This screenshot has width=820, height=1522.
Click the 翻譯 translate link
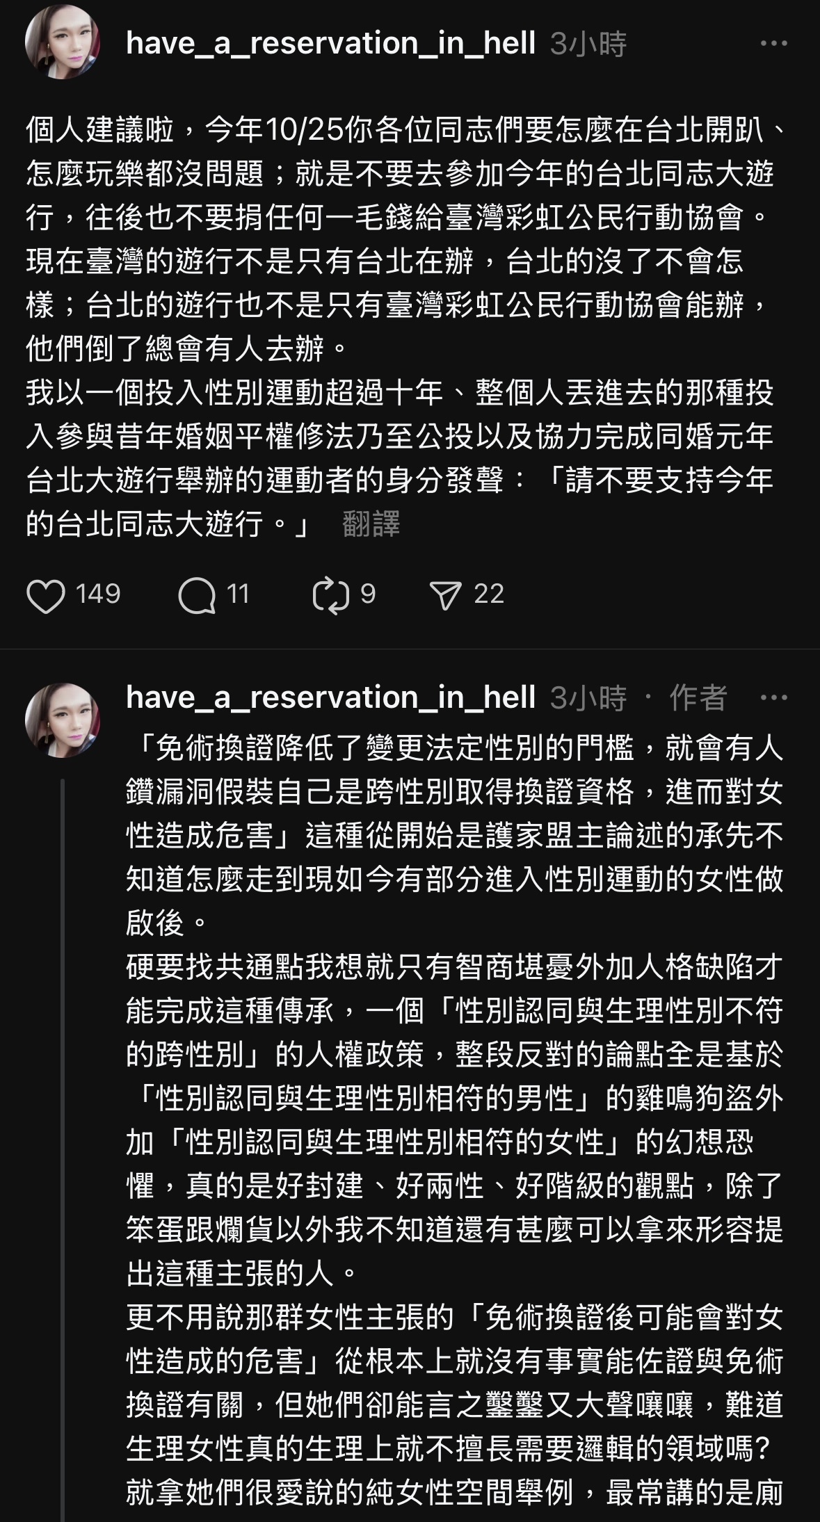point(371,524)
